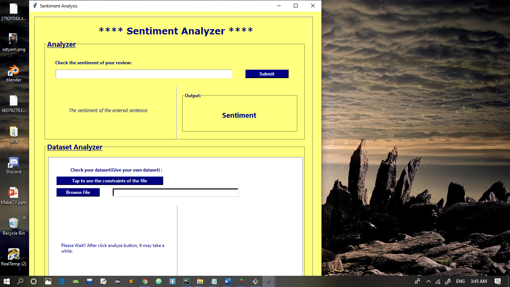Select the MakeCV.pptx desktop file
Image resolution: width=510 pixels, height=287 pixels.
(x=14, y=196)
